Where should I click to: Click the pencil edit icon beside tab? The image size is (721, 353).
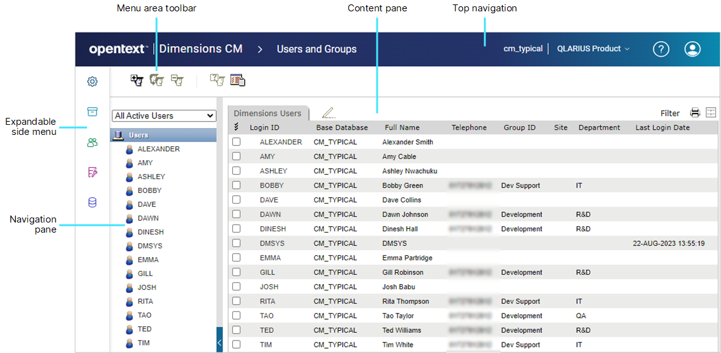(328, 113)
